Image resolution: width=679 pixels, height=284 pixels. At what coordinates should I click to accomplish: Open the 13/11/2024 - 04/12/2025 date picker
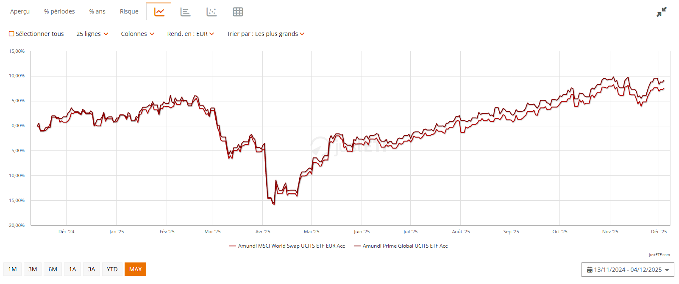coord(628,270)
